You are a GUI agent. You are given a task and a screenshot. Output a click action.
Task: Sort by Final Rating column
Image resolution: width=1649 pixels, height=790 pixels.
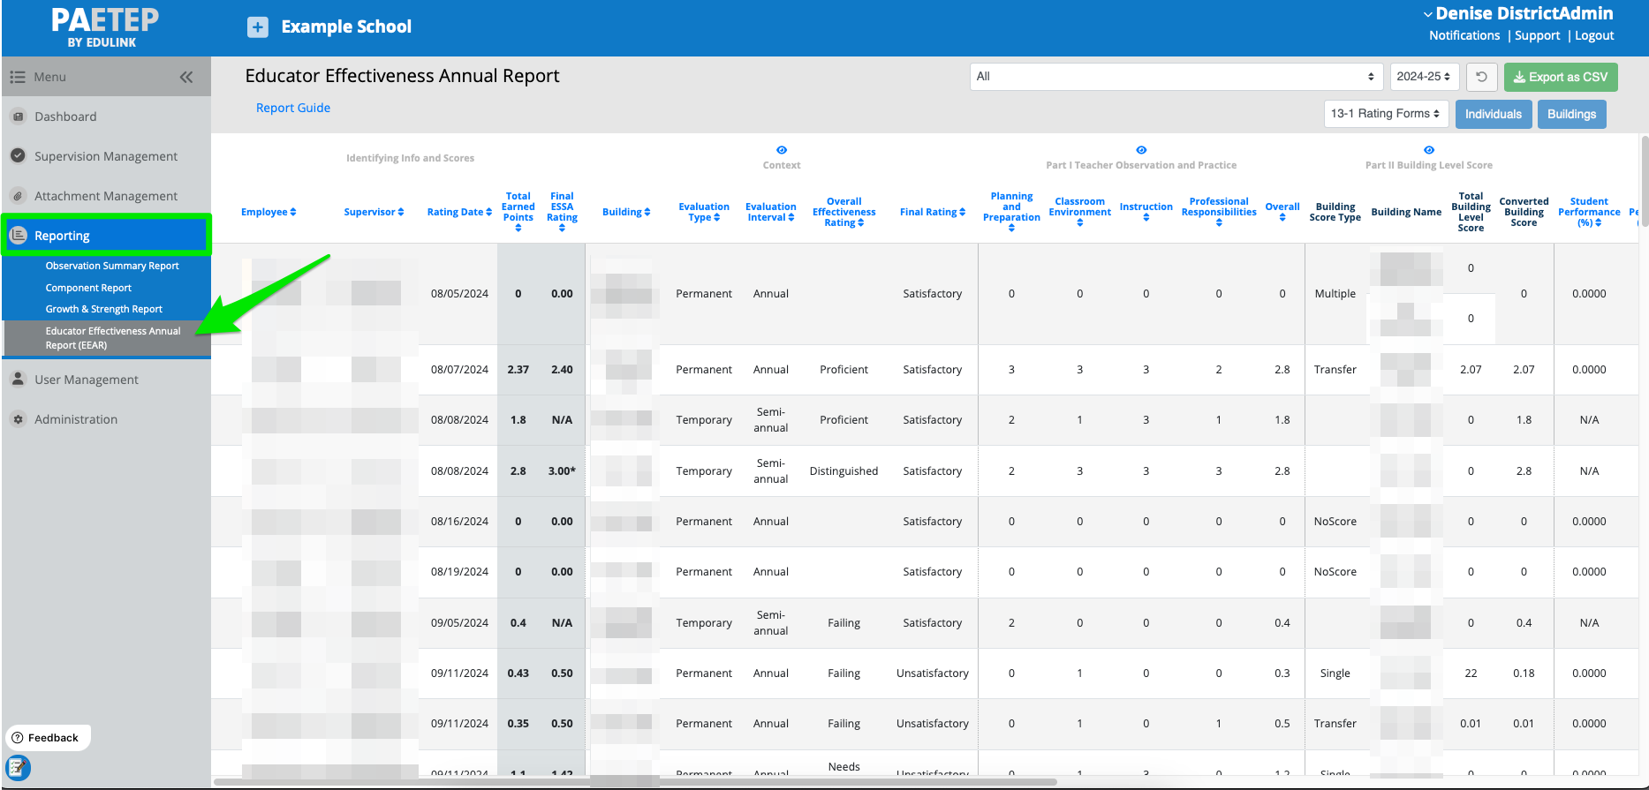933,212
